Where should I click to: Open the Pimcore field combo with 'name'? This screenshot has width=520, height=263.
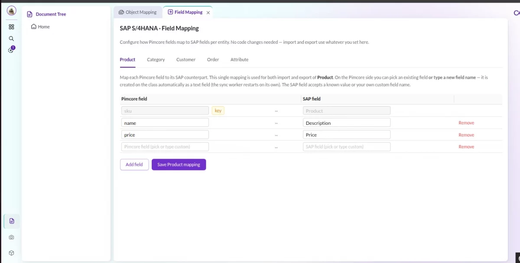pos(165,123)
